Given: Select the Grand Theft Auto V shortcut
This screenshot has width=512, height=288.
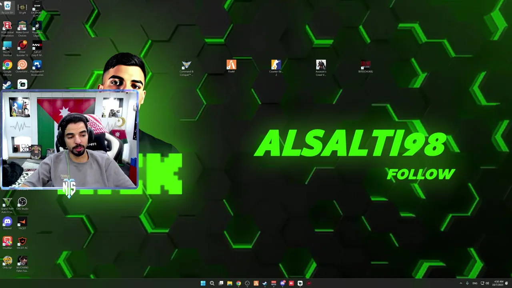Looking at the screenshot, I should coord(7,205).
